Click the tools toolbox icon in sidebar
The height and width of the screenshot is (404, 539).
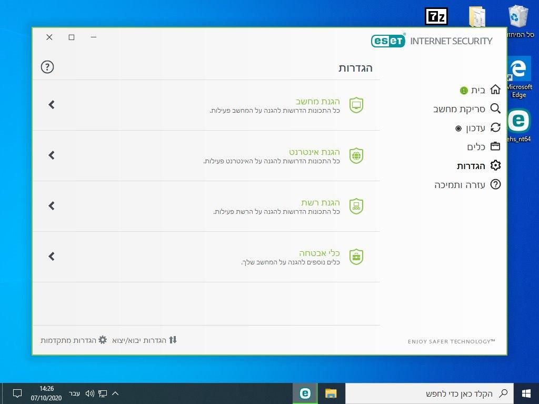click(495, 146)
